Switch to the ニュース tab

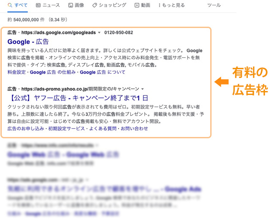click(x=48, y=5)
